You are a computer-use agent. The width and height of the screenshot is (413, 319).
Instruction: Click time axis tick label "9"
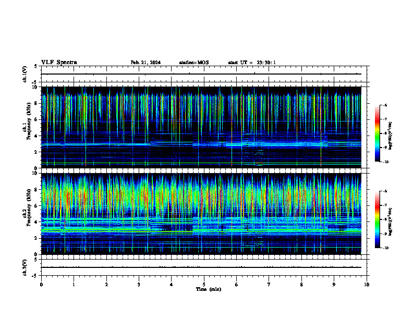click(x=334, y=285)
